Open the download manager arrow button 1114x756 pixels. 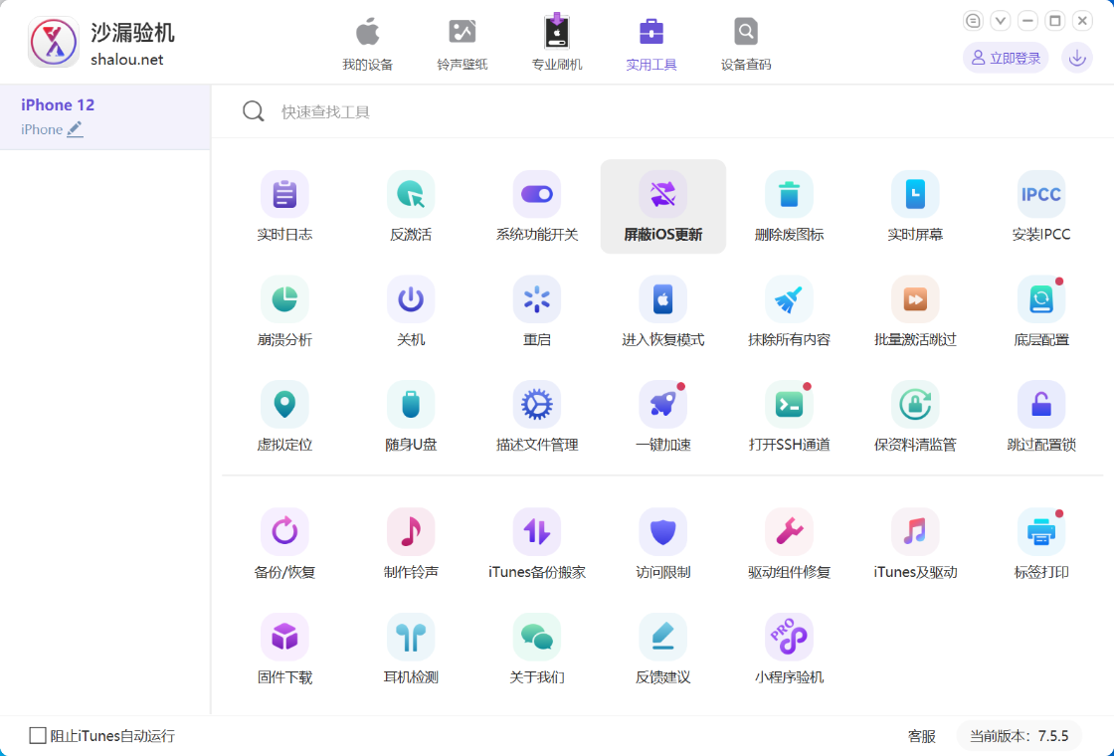(1076, 58)
